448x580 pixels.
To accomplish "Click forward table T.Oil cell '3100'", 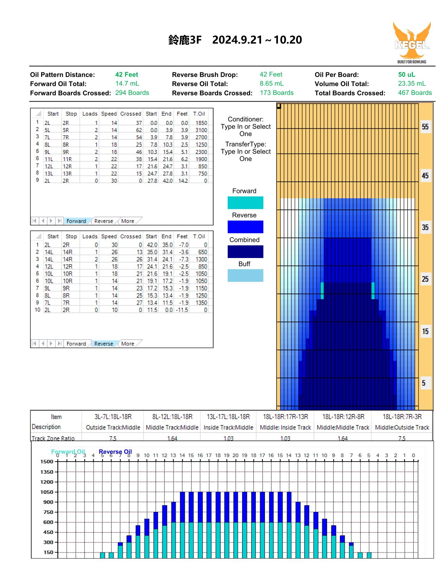I will click(x=201, y=130).
